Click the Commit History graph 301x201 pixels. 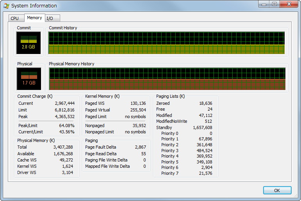[x=166, y=43]
